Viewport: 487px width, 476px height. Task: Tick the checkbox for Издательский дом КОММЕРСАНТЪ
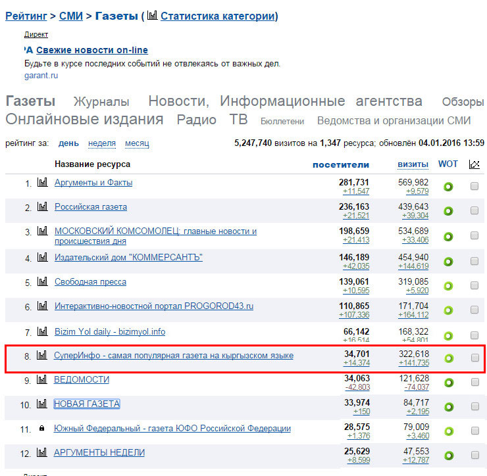474,261
